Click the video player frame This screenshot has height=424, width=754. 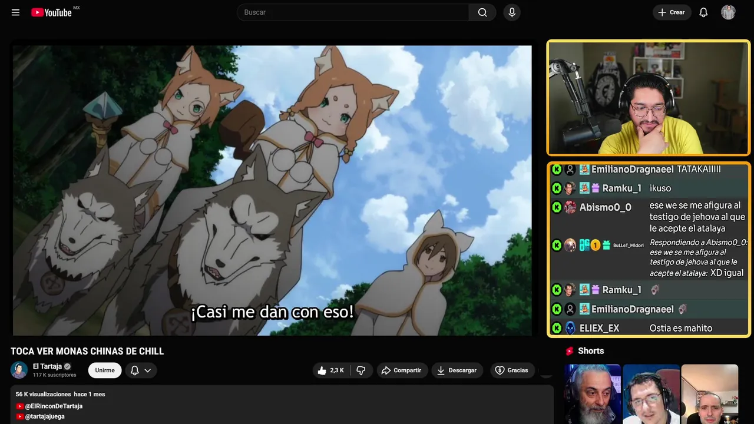[x=272, y=190]
